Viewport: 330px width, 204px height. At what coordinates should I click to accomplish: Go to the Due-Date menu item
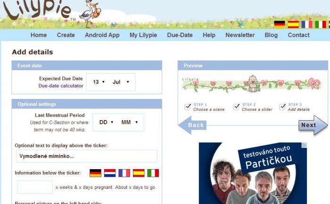coord(180,35)
